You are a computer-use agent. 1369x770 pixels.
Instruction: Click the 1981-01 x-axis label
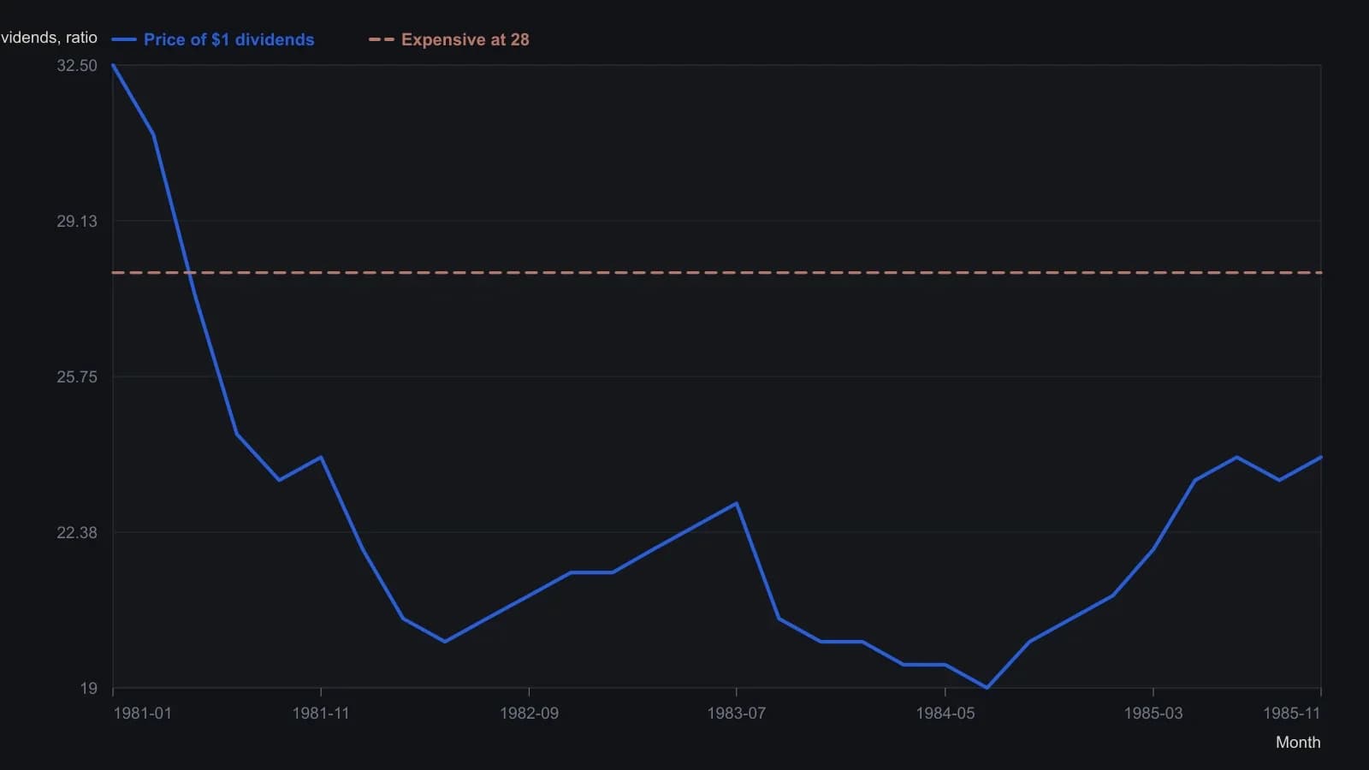[x=142, y=714]
